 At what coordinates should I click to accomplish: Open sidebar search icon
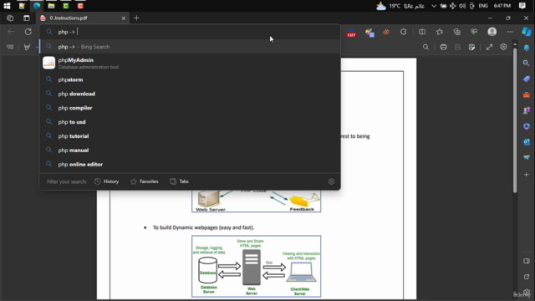pyautogui.click(x=527, y=64)
